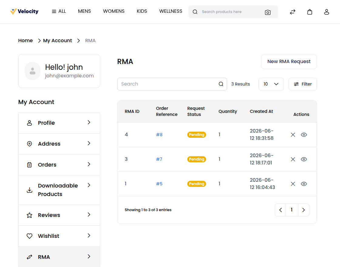Screen dimensions: 340x267
Task: Open the MENS category
Action: 84,11
